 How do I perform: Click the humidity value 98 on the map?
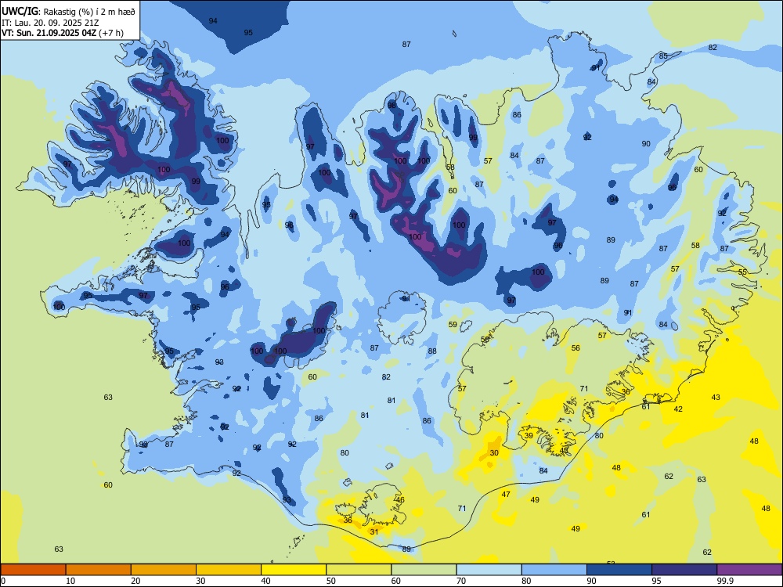pos(392,106)
